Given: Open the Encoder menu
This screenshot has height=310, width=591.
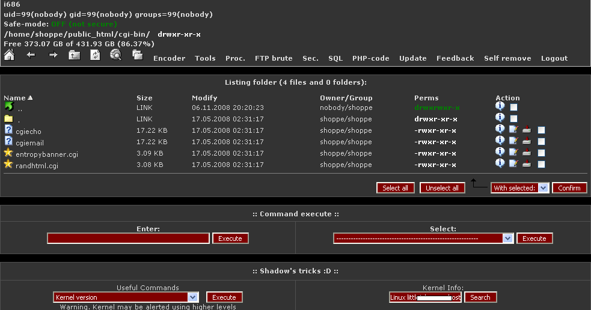Looking at the screenshot, I should coord(169,58).
